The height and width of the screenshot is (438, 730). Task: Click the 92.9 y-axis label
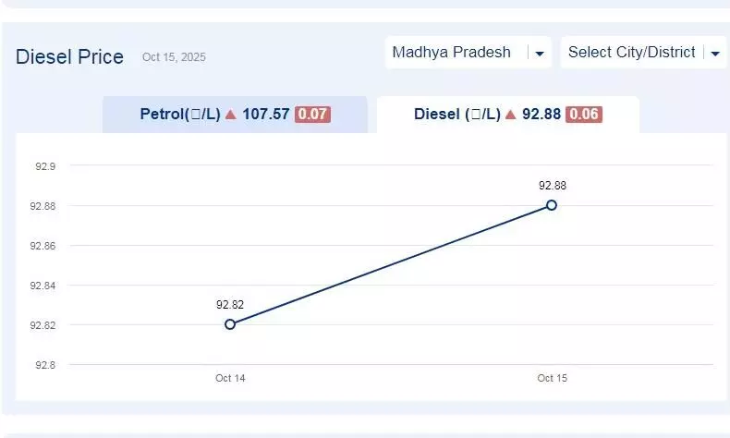pyautogui.click(x=45, y=166)
